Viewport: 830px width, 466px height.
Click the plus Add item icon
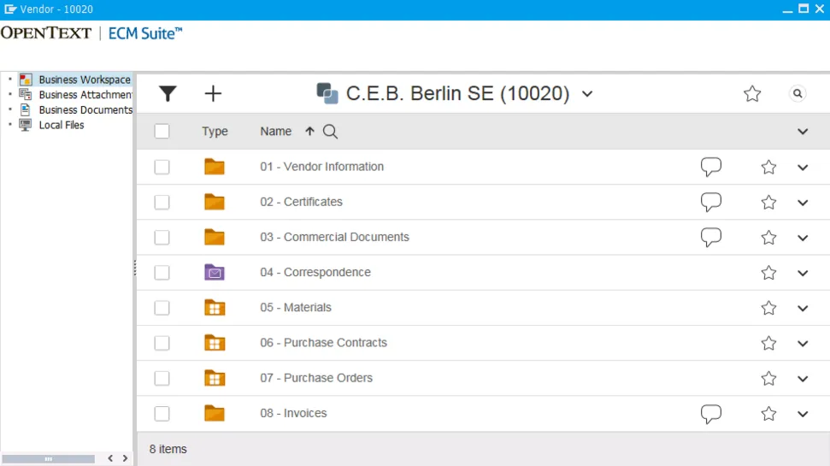[x=213, y=94]
